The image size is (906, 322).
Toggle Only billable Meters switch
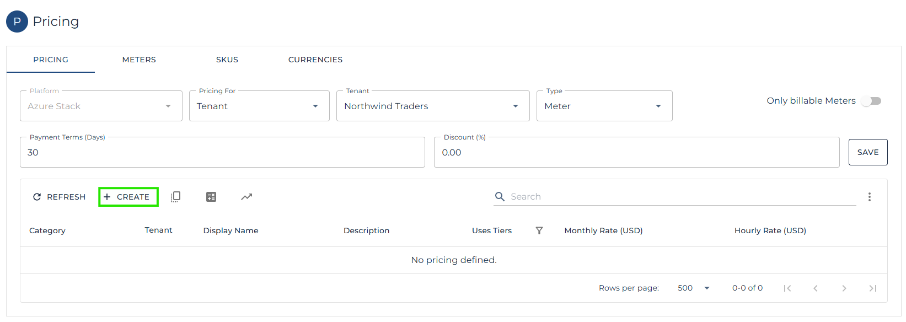pos(871,101)
